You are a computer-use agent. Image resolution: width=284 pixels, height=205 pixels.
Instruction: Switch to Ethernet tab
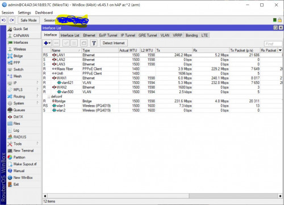89,35
